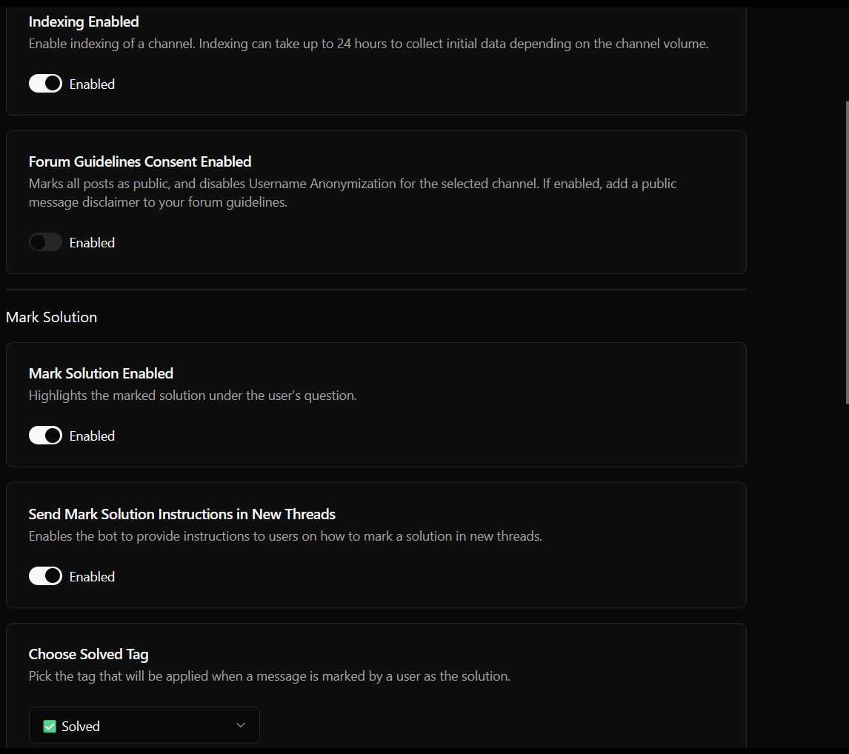This screenshot has width=849, height=754.
Task: Click Enabled label under Send Instructions setting
Action: tap(92, 577)
